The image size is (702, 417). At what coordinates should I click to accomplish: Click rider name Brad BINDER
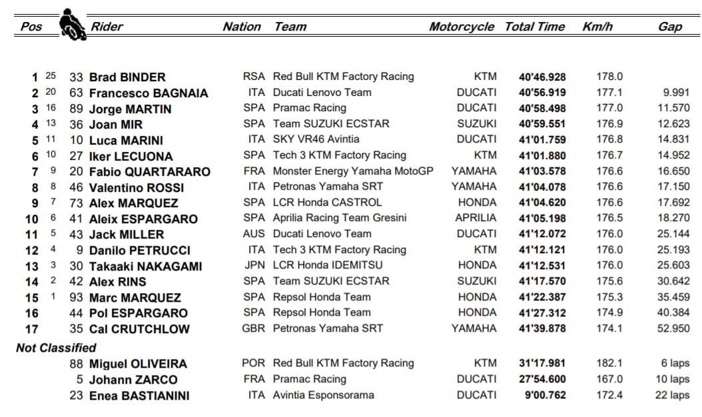pos(127,77)
